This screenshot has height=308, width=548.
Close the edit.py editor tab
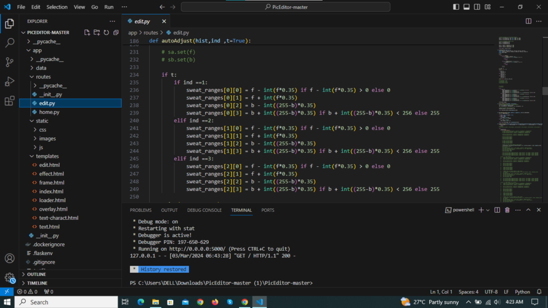click(x=164, y=21)
